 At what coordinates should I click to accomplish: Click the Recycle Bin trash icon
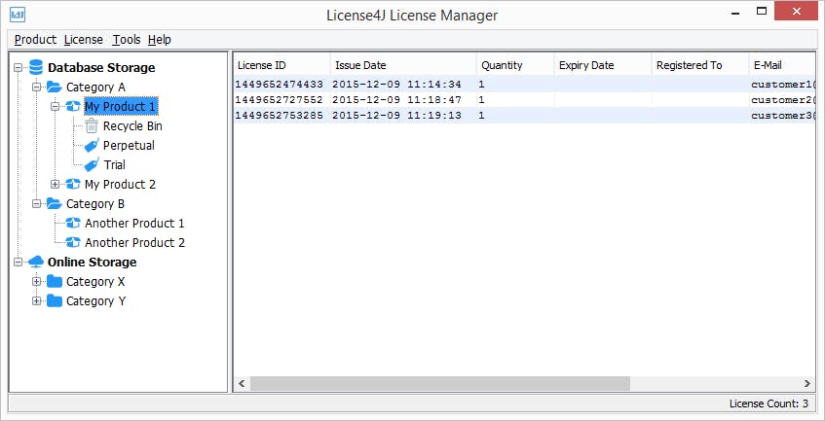92,126
